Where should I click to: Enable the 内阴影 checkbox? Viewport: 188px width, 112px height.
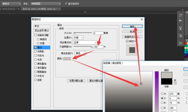click(x=35, y=51)
